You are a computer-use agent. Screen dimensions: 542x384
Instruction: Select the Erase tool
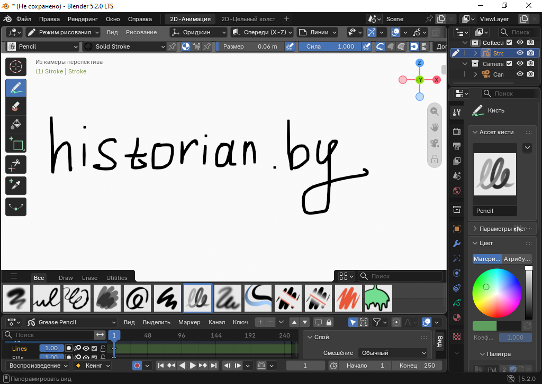click(16, 106)
